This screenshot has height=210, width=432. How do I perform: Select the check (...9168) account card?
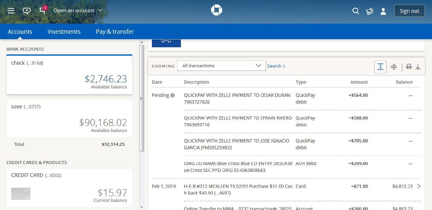(69, 75)
